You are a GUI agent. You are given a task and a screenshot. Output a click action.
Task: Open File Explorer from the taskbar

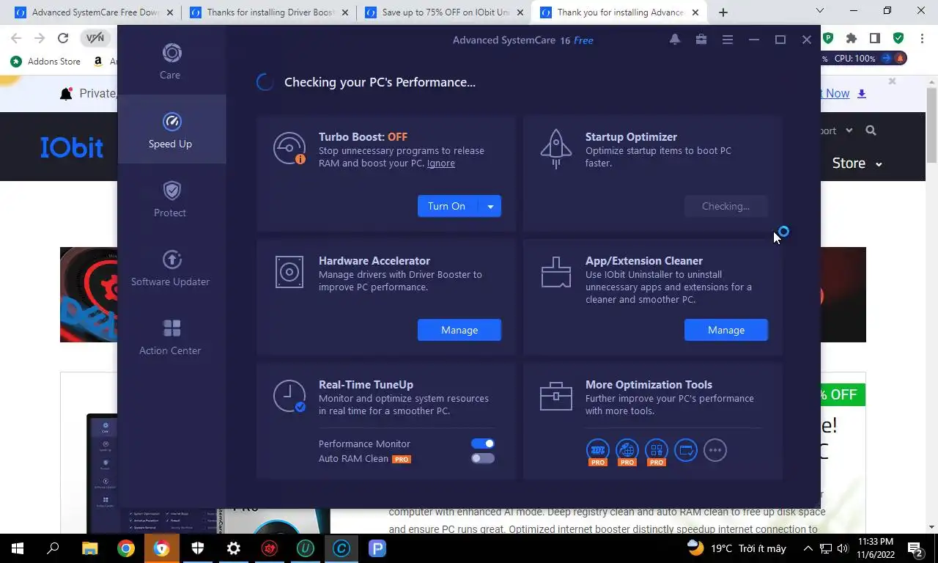[89, 548]
